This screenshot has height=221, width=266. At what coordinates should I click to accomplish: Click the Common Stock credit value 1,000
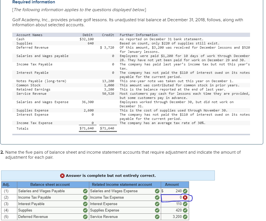click(x=109, y=85)
